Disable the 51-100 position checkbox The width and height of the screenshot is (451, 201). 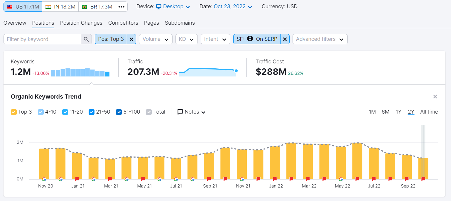[x=119, y=112]
